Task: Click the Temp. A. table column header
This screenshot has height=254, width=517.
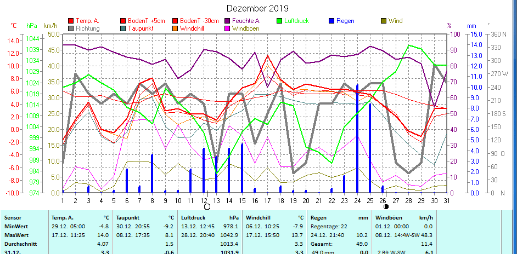Action: click(x=63, y=218)
